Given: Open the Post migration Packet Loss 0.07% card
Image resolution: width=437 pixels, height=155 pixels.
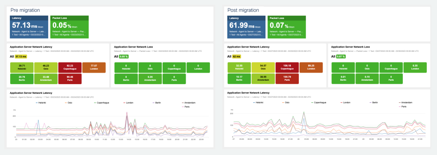Looking at the screenshot, I should click(287, 27).
